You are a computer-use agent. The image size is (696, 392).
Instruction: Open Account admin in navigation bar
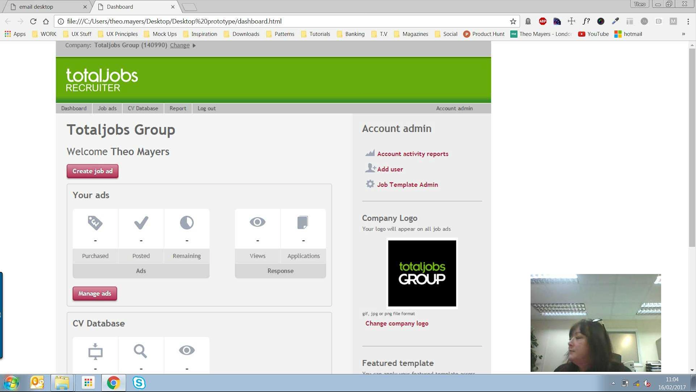[x=454, y=108]
